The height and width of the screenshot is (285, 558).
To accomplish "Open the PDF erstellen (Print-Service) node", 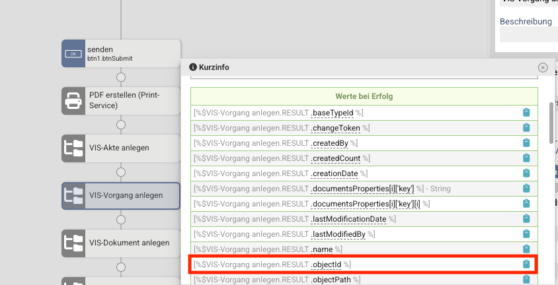I will coord(121,101).
